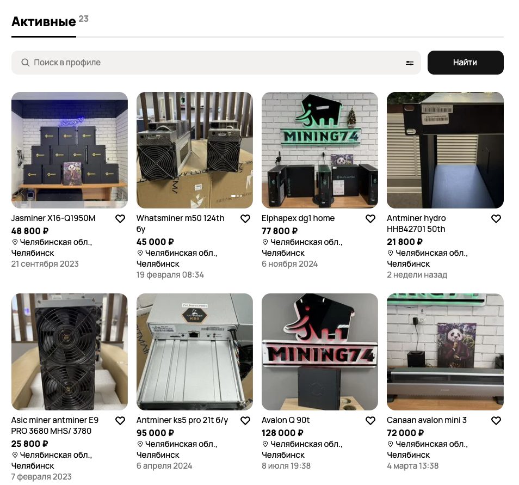Open Canaan avalon mini 3 listing title

tap(427, 420)
